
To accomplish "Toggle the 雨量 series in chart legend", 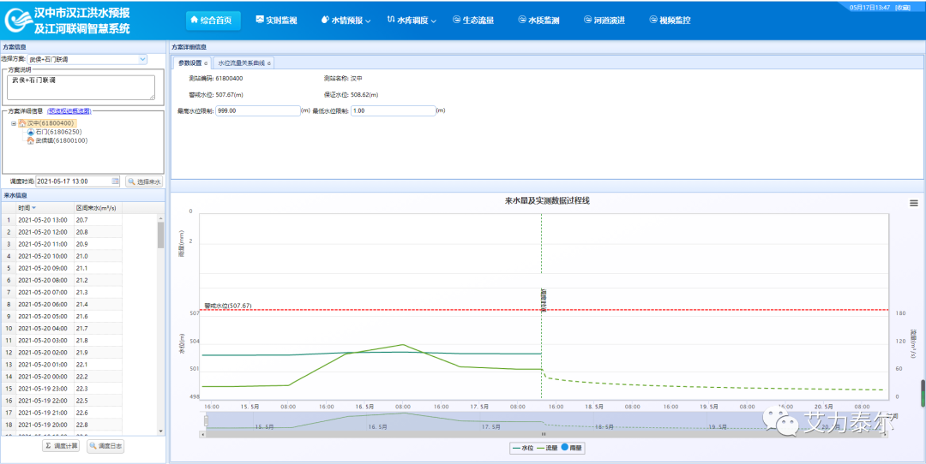I will [x=571, y=448].
